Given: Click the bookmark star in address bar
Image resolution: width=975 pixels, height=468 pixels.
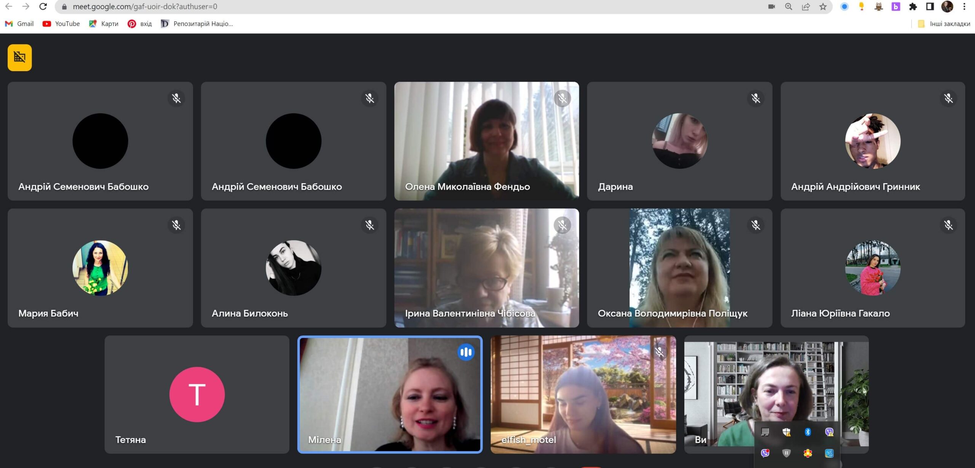Looking at the screenshot, I should pos(823,6).
